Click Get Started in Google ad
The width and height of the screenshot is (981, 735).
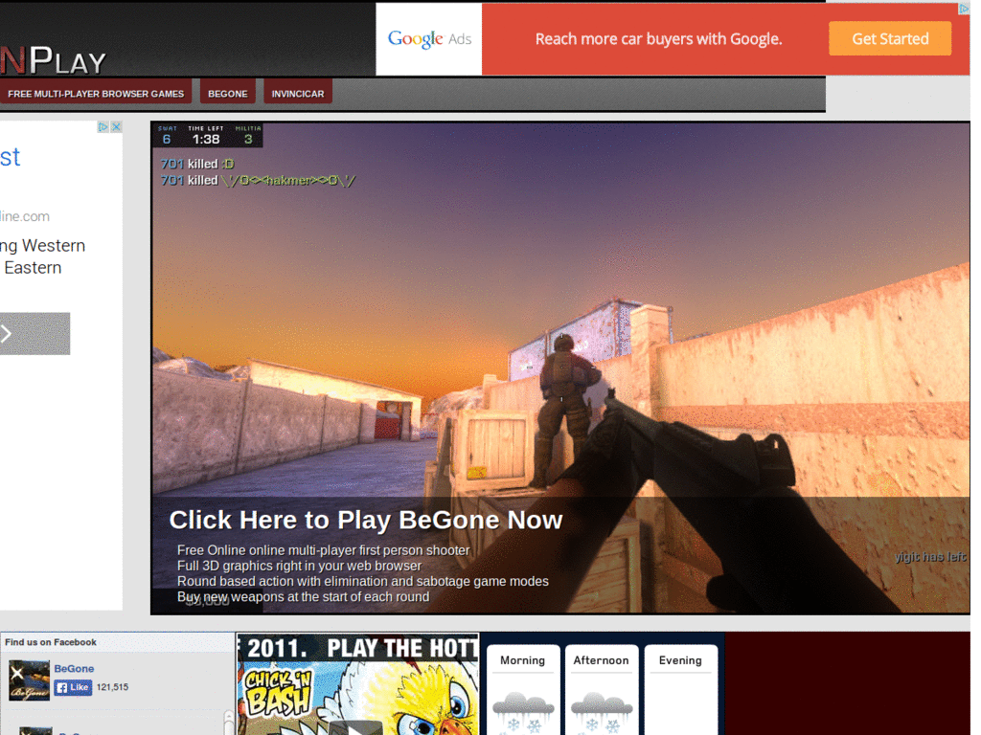(x=890, y=38)
